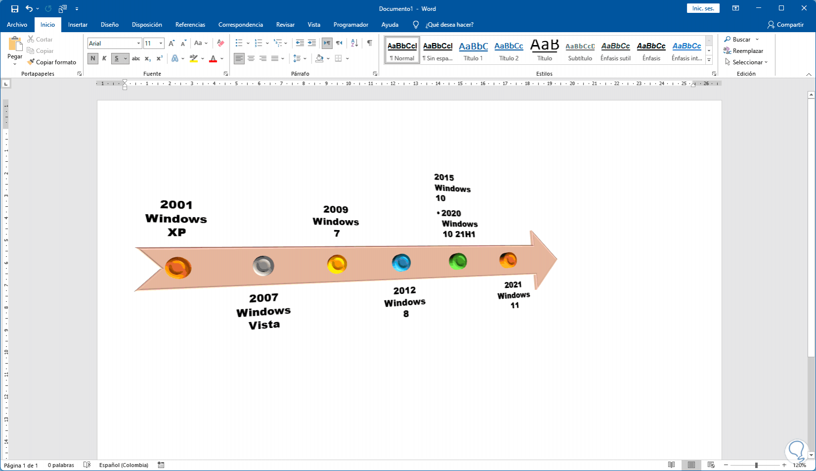Right-align the paragraph
This screenshot has width=816, height=471.
point(263,58)
